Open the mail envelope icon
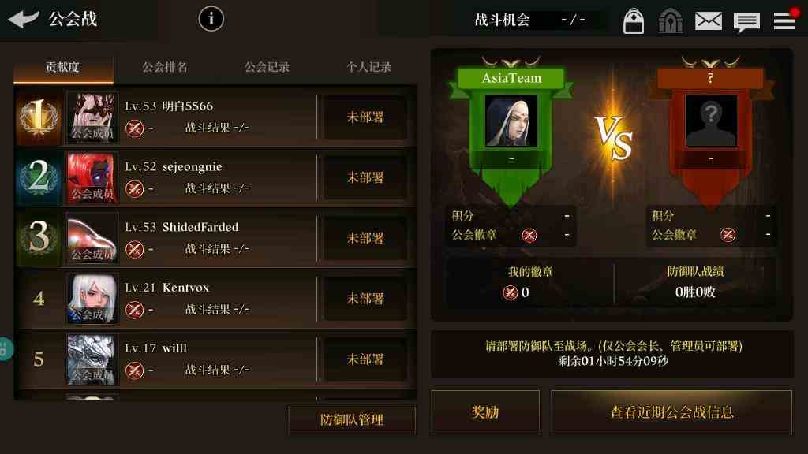Viewport: 808px width, 454px height. (708, 21)
